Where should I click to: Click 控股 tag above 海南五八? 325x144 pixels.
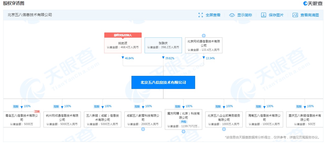[x=259, y=107]
